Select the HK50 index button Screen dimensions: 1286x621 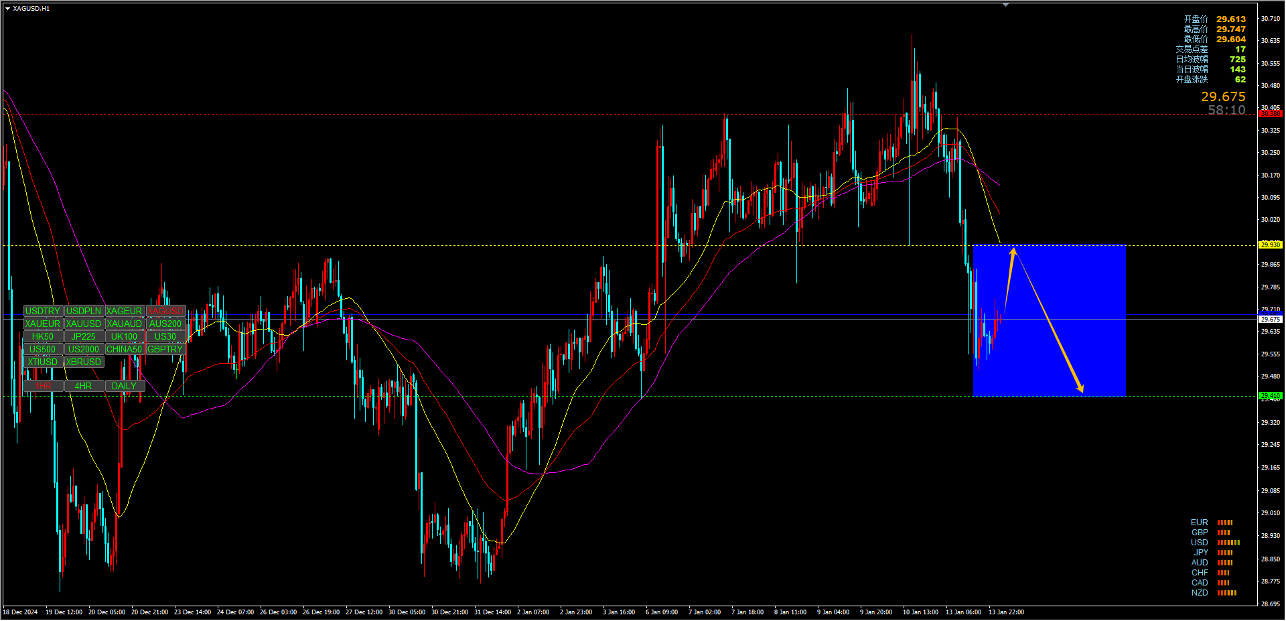tap(43, 337)
